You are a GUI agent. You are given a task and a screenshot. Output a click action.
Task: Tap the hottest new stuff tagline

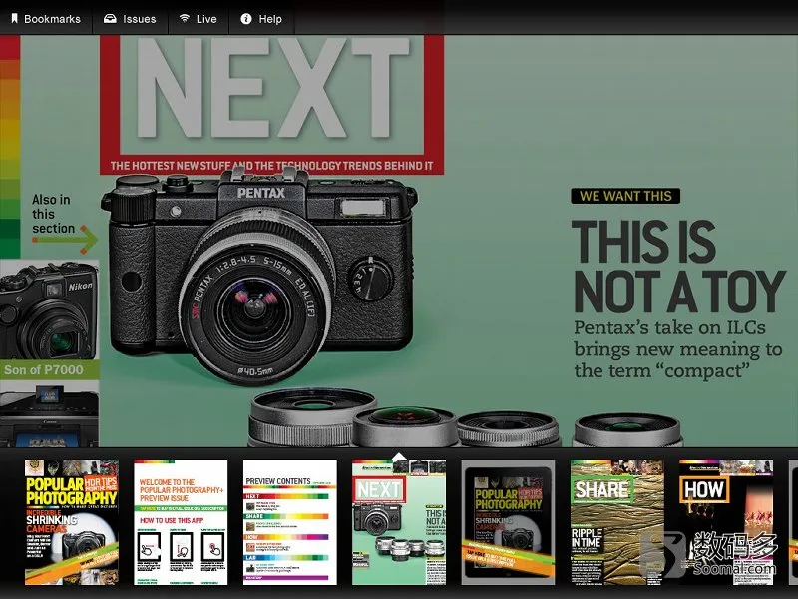click(x=271, y=166)
